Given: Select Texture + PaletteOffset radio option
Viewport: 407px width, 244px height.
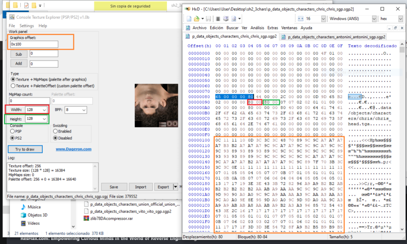Looking at the screenshot, I should [x=13, y=86].
